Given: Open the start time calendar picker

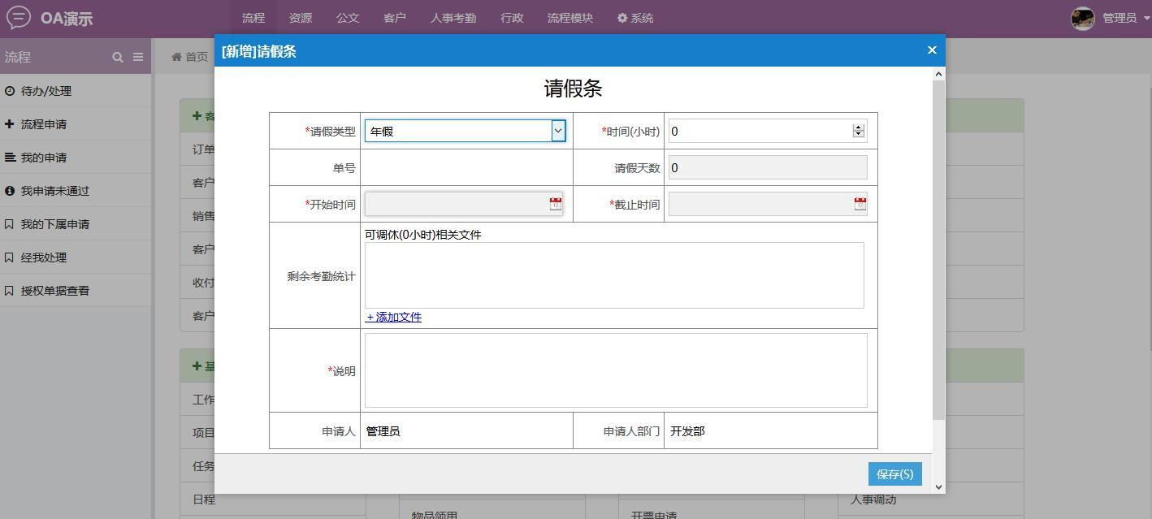Looking at the screenshot, I should point(556,204).
